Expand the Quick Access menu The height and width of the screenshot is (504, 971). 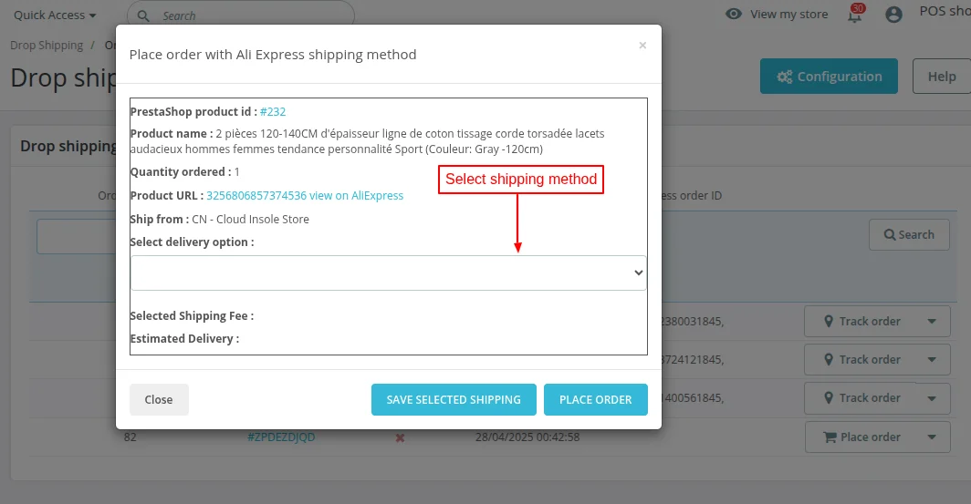point(55,15)
